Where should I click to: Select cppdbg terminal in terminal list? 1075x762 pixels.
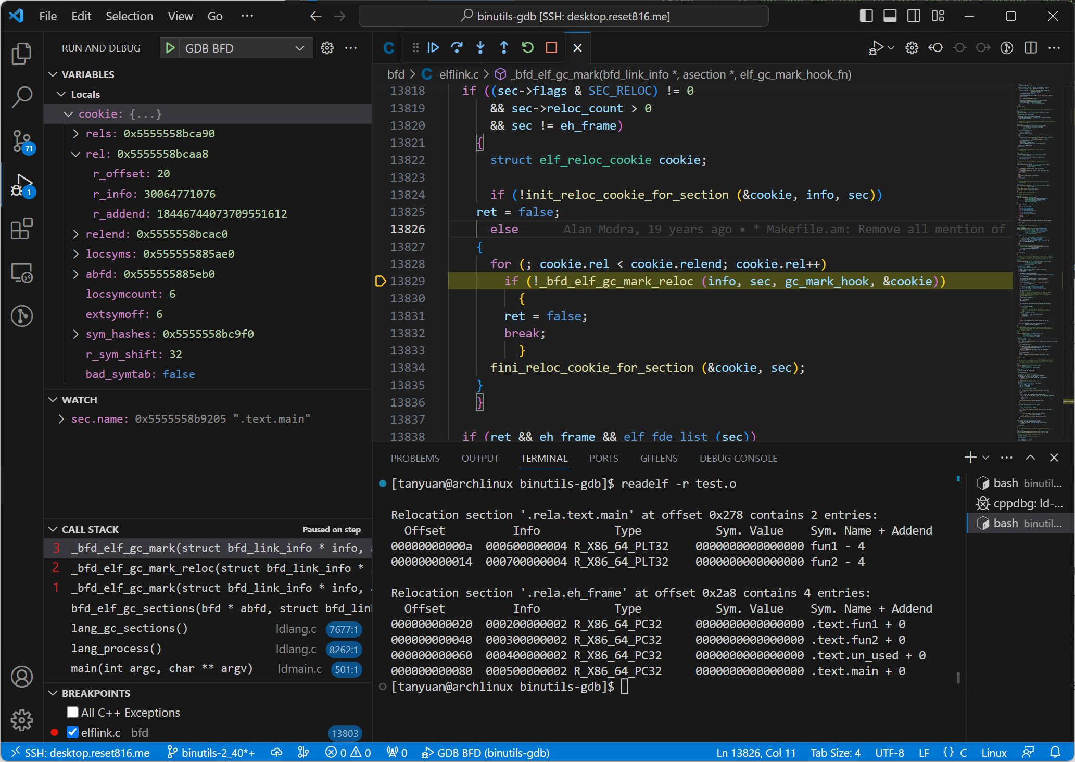(1019, 503)
